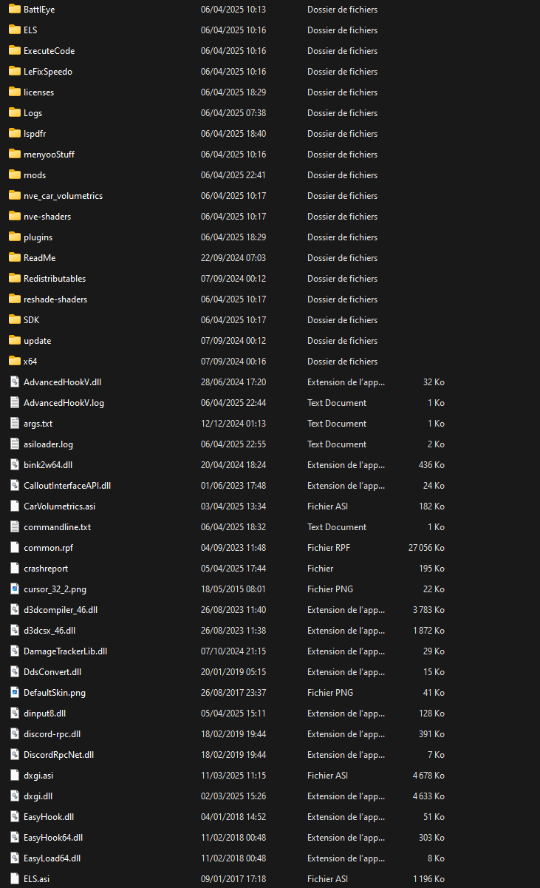The image size is (540, 888).
Task: Select the file named DiscordRpcNet.dll
Action: (x=58, y=755)
